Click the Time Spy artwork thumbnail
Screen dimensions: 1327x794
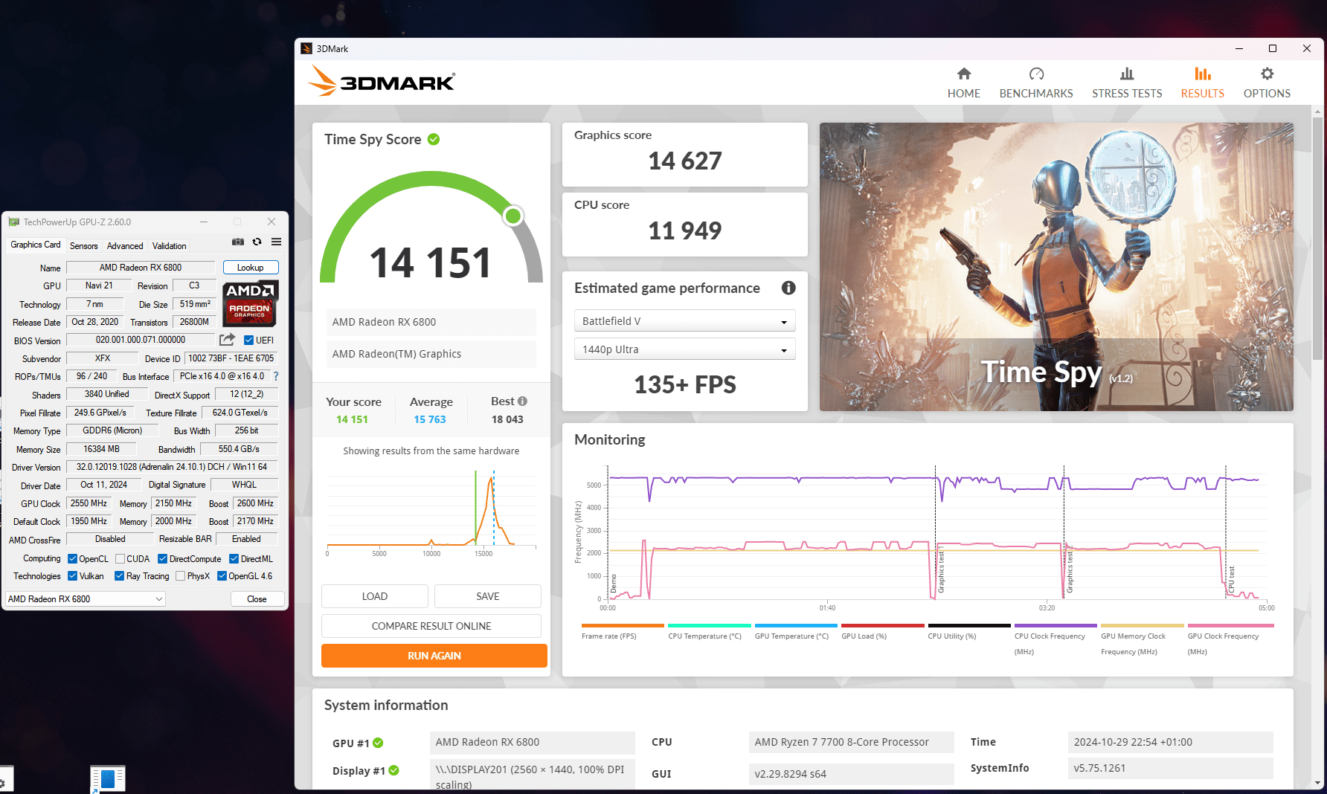[x=1056, y=267]
